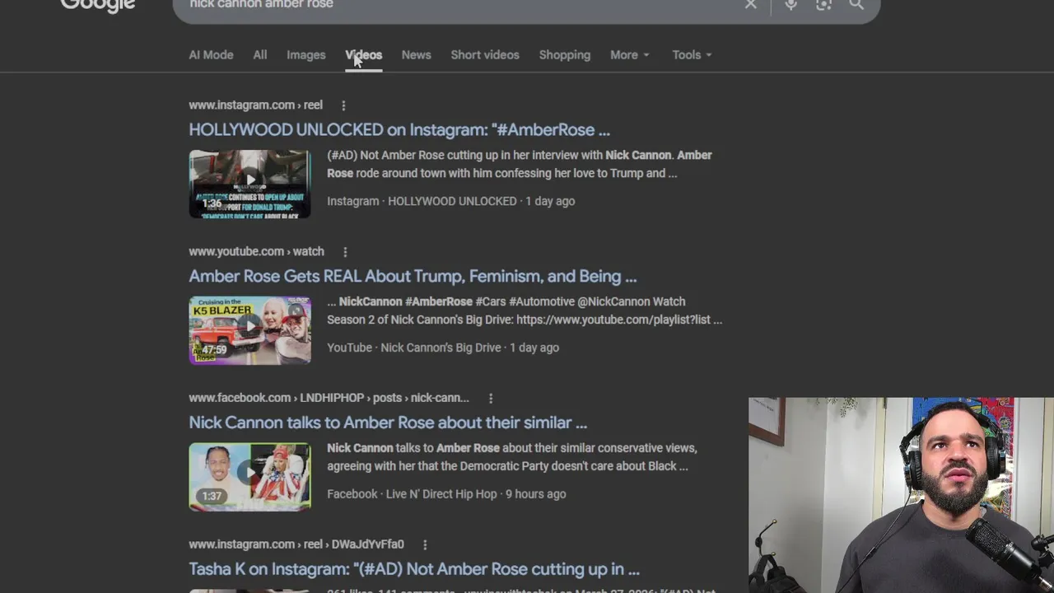Open Google Lens image search icon
Screen dimensions: 1054x593
click(x=823, y=4)
